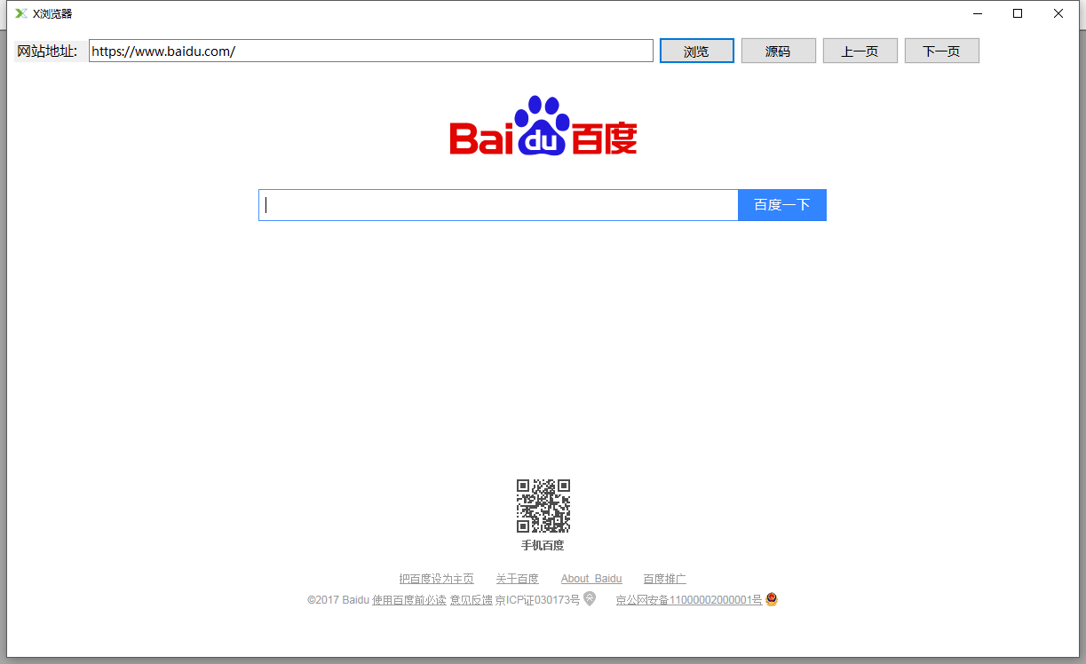Screen dimensions: 1086x664
Task: Go forward using 下一页 button
Action: coord(941,51)
